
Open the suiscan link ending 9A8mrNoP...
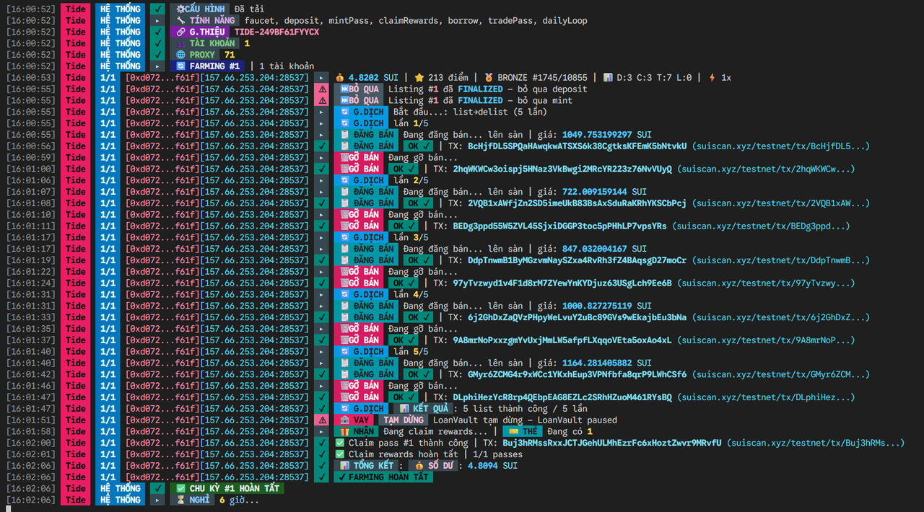point(766,340)
